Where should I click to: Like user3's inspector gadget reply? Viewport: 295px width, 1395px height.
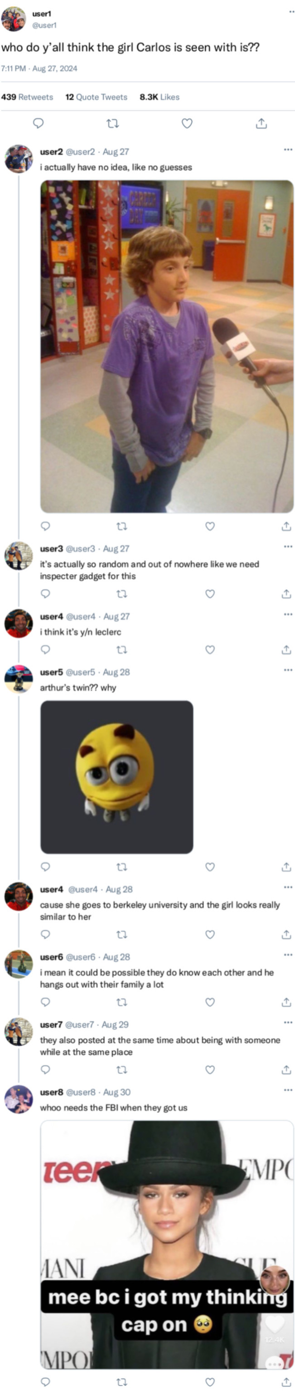(210, 594)
